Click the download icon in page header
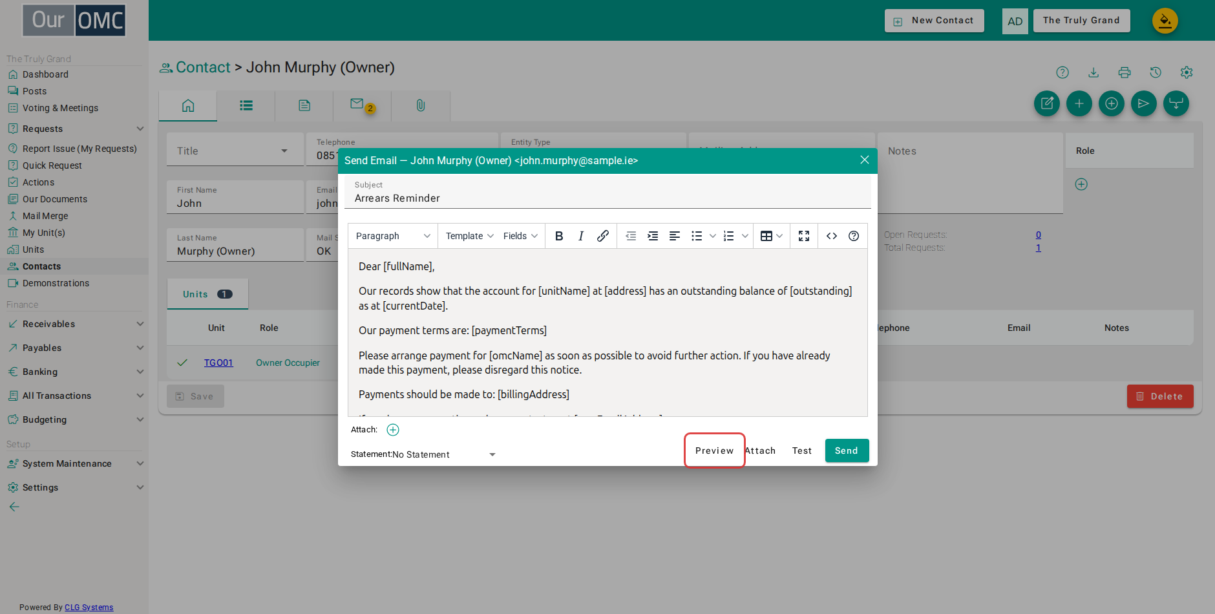Screen dimensions: 1215x614 pos(1093,72)
